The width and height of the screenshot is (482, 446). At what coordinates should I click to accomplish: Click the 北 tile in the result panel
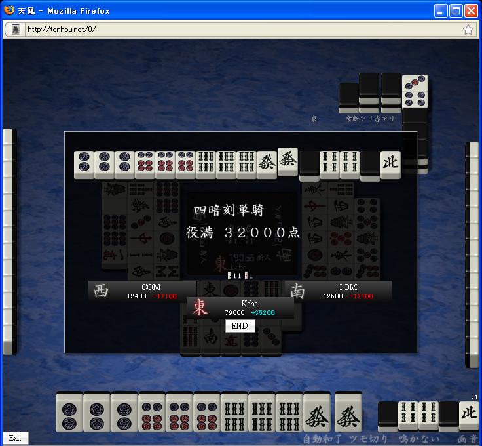tap(390, 165)
